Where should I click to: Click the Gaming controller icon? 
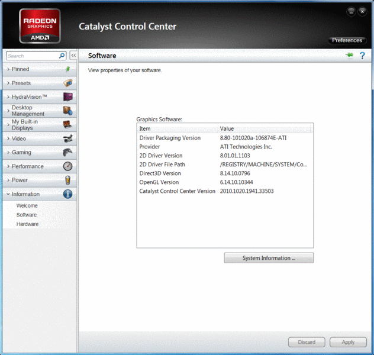click(x=68, y=152)
